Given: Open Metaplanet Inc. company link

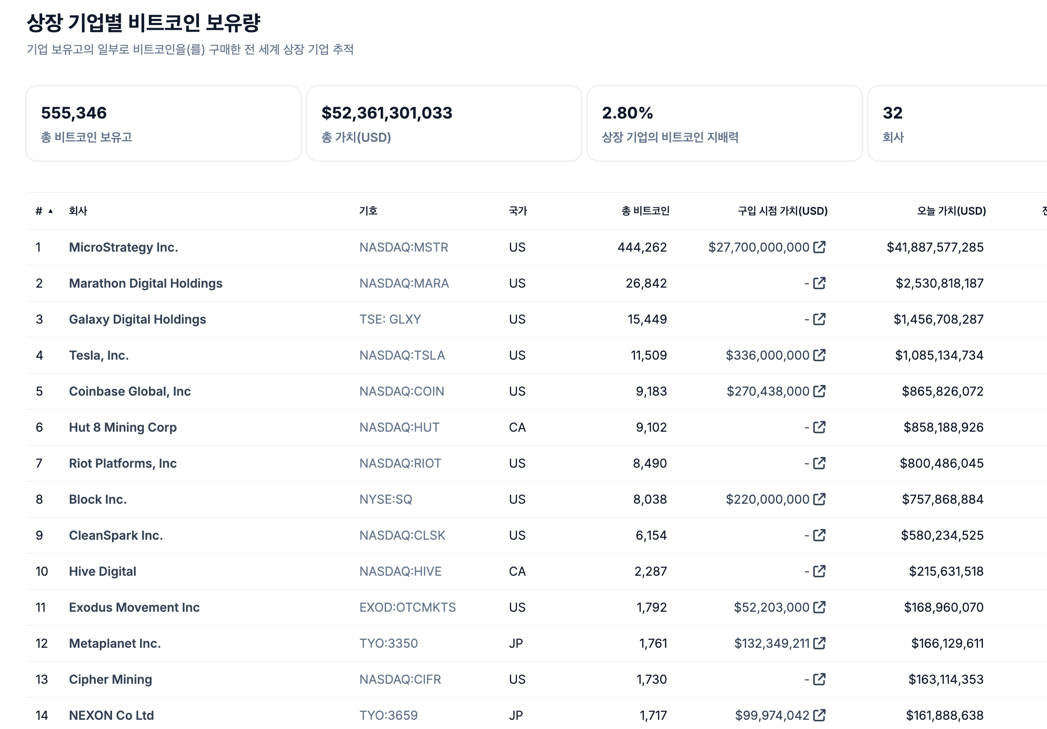Looking at the screenshot, I should click(115, 643).
